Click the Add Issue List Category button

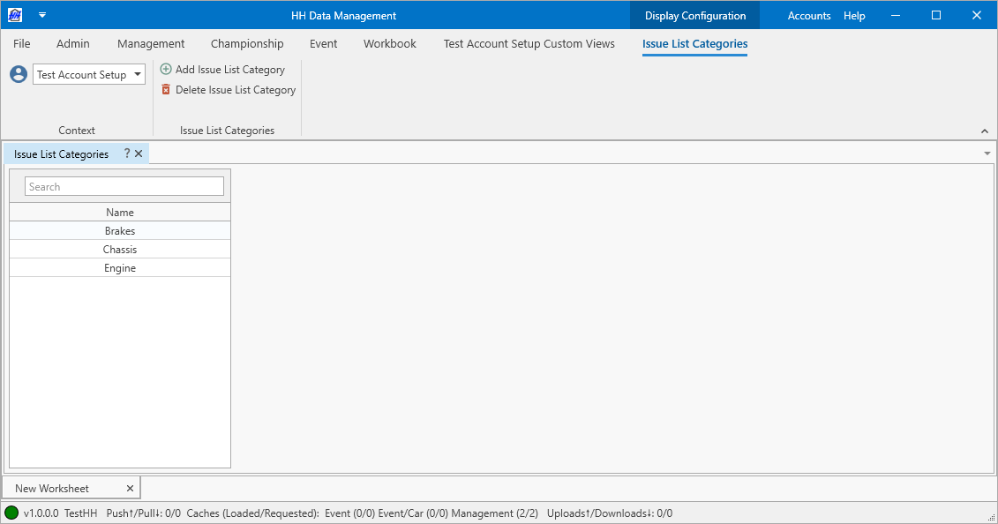click(222, 70)
